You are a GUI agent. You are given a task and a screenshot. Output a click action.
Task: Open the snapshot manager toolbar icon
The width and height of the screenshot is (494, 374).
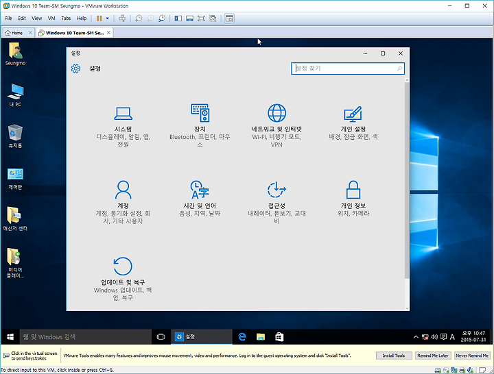(x=162, y=18)
